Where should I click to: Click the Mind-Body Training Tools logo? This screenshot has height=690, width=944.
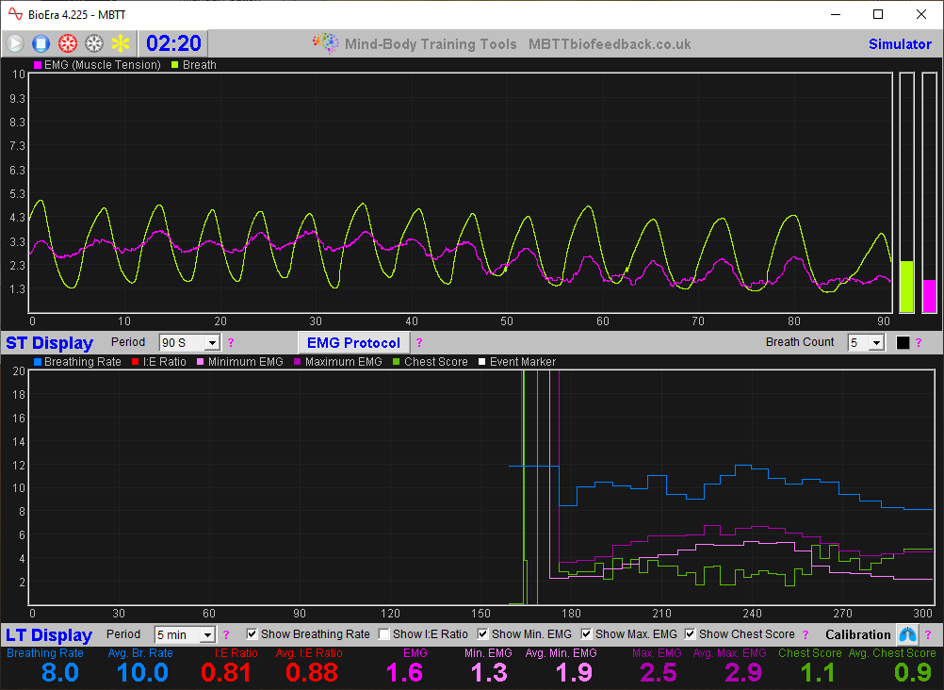[x=325, y=42]
